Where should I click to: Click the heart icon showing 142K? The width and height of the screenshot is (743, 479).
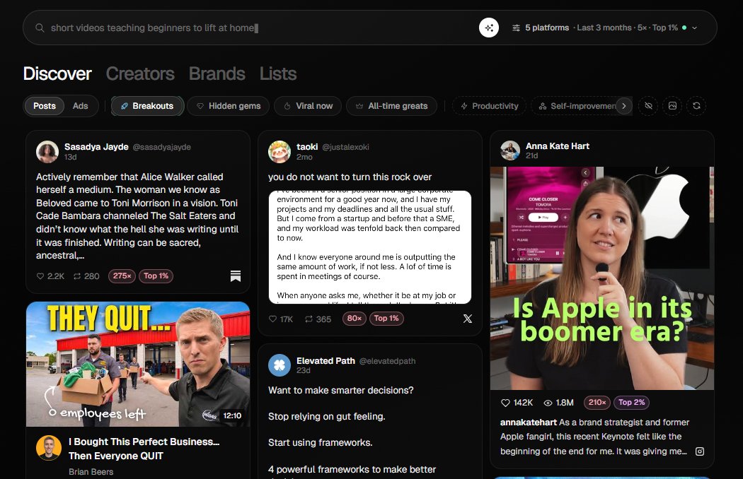[x=505, y=403]
